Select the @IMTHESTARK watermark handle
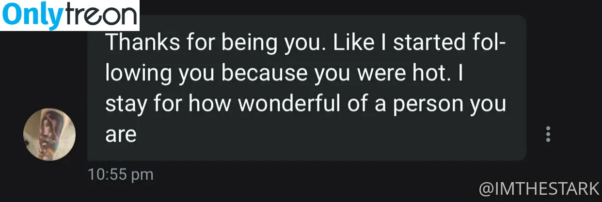This screenshot has width=602, height=202. click(x=539, y=188)
